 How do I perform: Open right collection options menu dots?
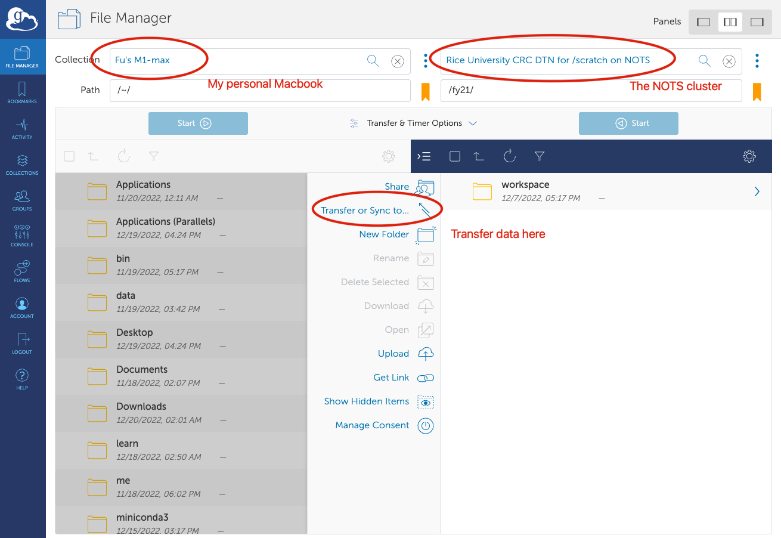(757, 60)
